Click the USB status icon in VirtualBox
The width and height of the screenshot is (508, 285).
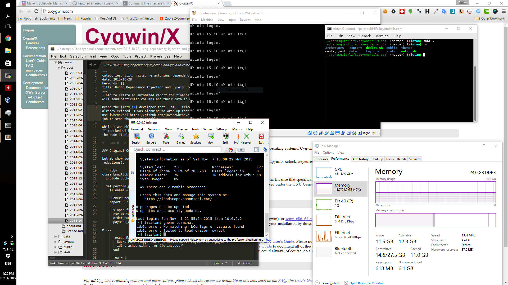coord(326,133)
